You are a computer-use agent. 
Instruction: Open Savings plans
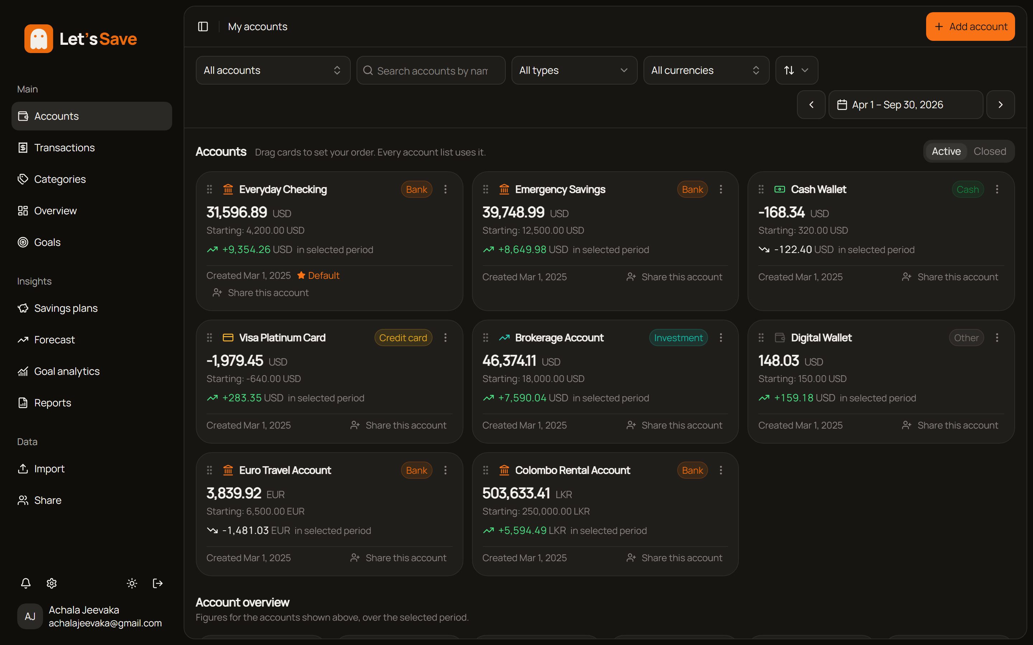91,308
